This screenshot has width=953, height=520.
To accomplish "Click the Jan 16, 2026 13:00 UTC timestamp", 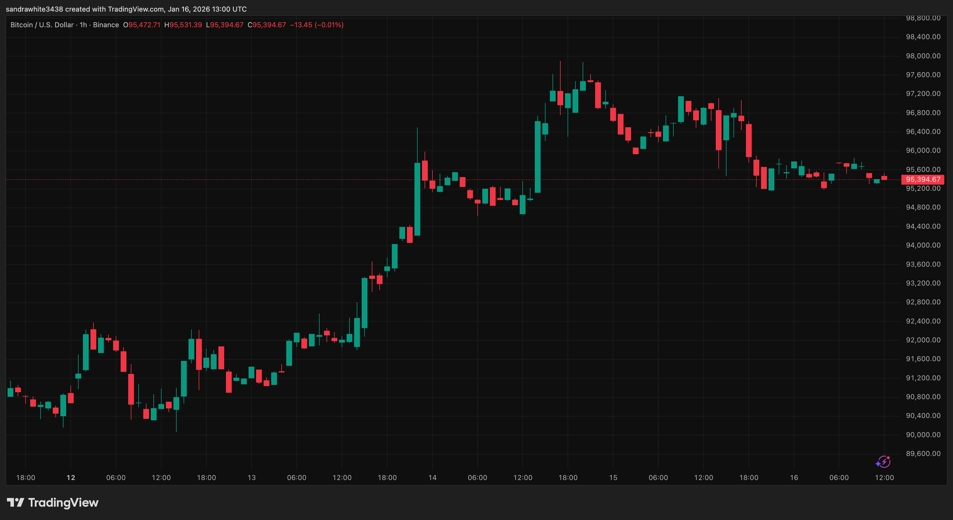I will (207, 9).
